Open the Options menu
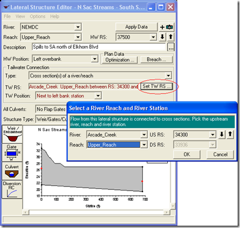Screen dimensions: 240x228 (38, 16)
